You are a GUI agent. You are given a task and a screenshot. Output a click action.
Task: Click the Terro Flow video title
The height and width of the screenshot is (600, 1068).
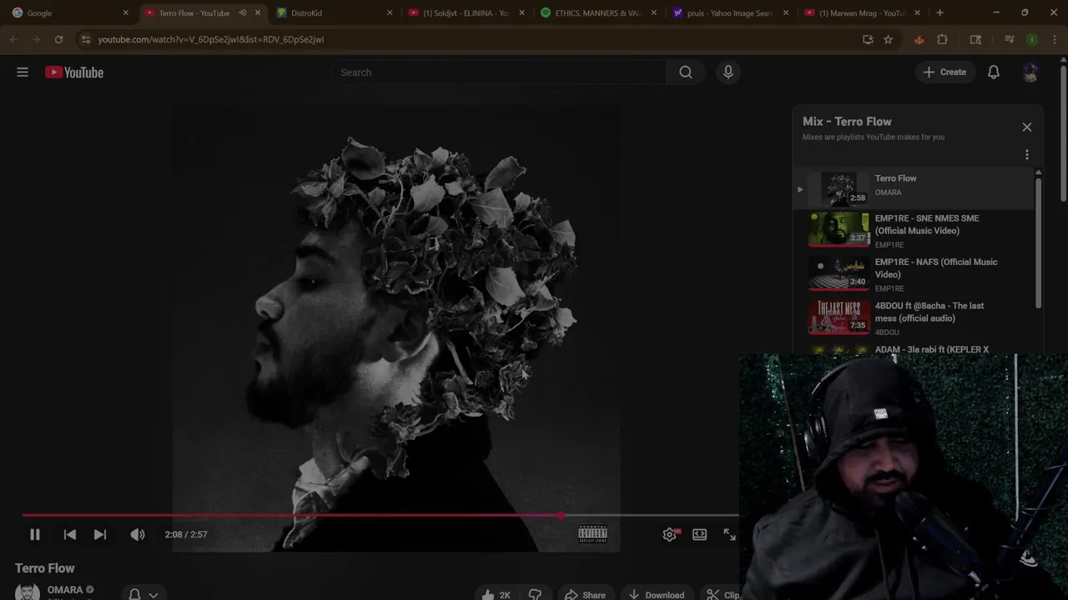[45, 568]
